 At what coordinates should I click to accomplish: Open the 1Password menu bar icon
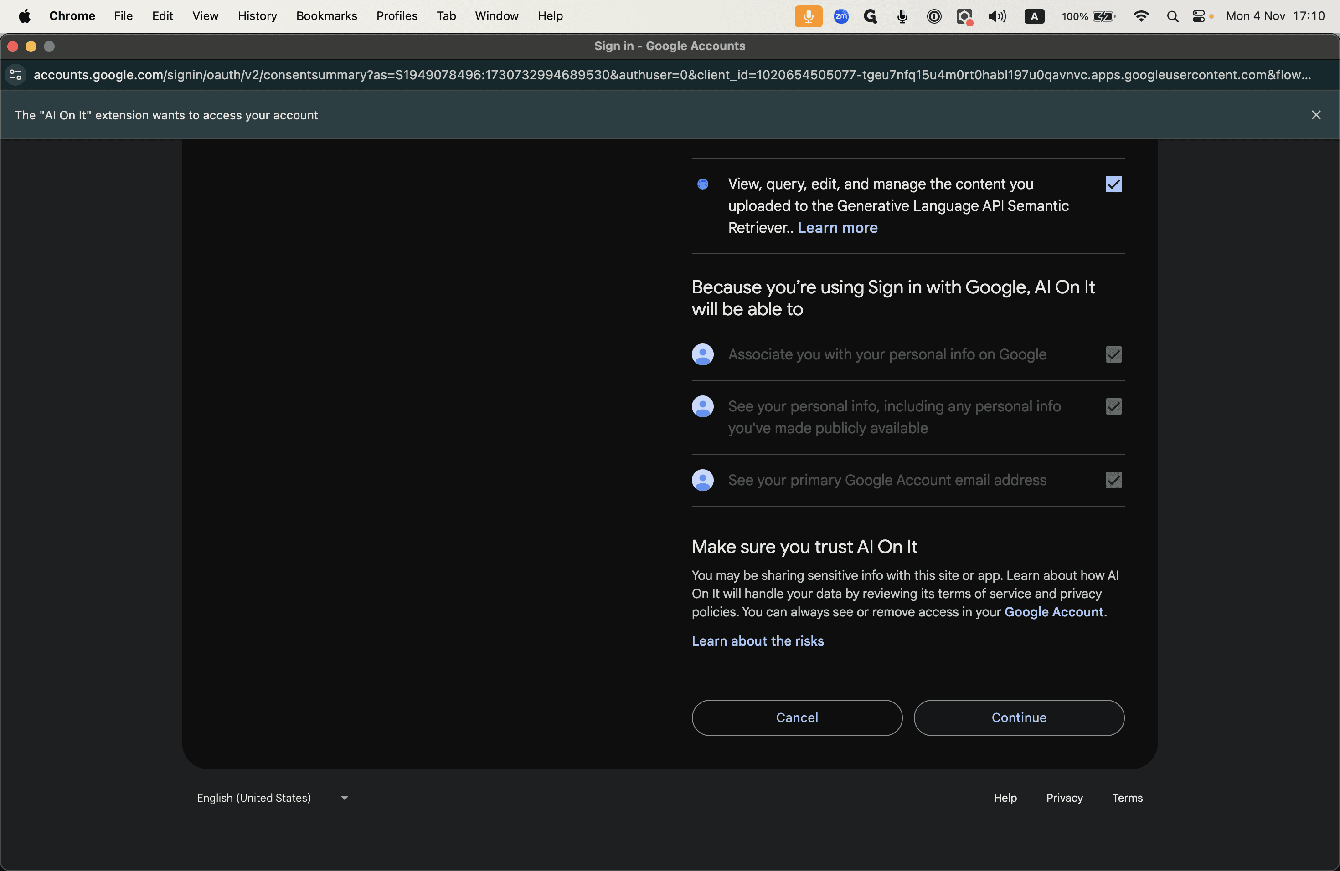[x=933, y=16]
